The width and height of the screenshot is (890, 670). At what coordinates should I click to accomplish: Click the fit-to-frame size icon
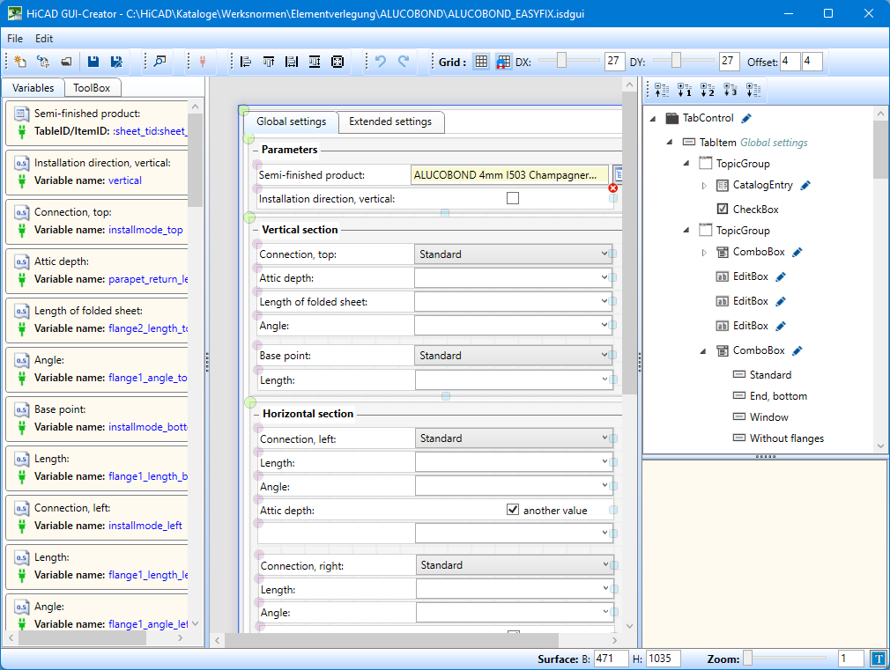pos(337,62)
